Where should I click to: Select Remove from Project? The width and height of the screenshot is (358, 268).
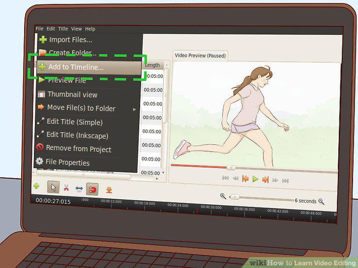[x=87, y=149]
